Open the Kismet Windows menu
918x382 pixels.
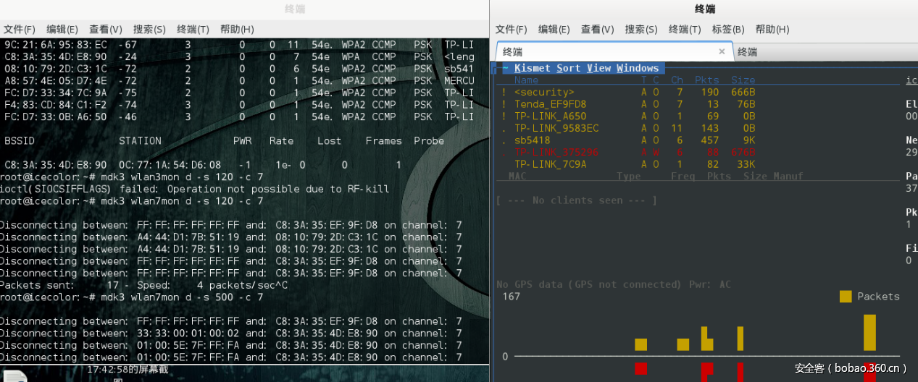(x=638, y=68)
